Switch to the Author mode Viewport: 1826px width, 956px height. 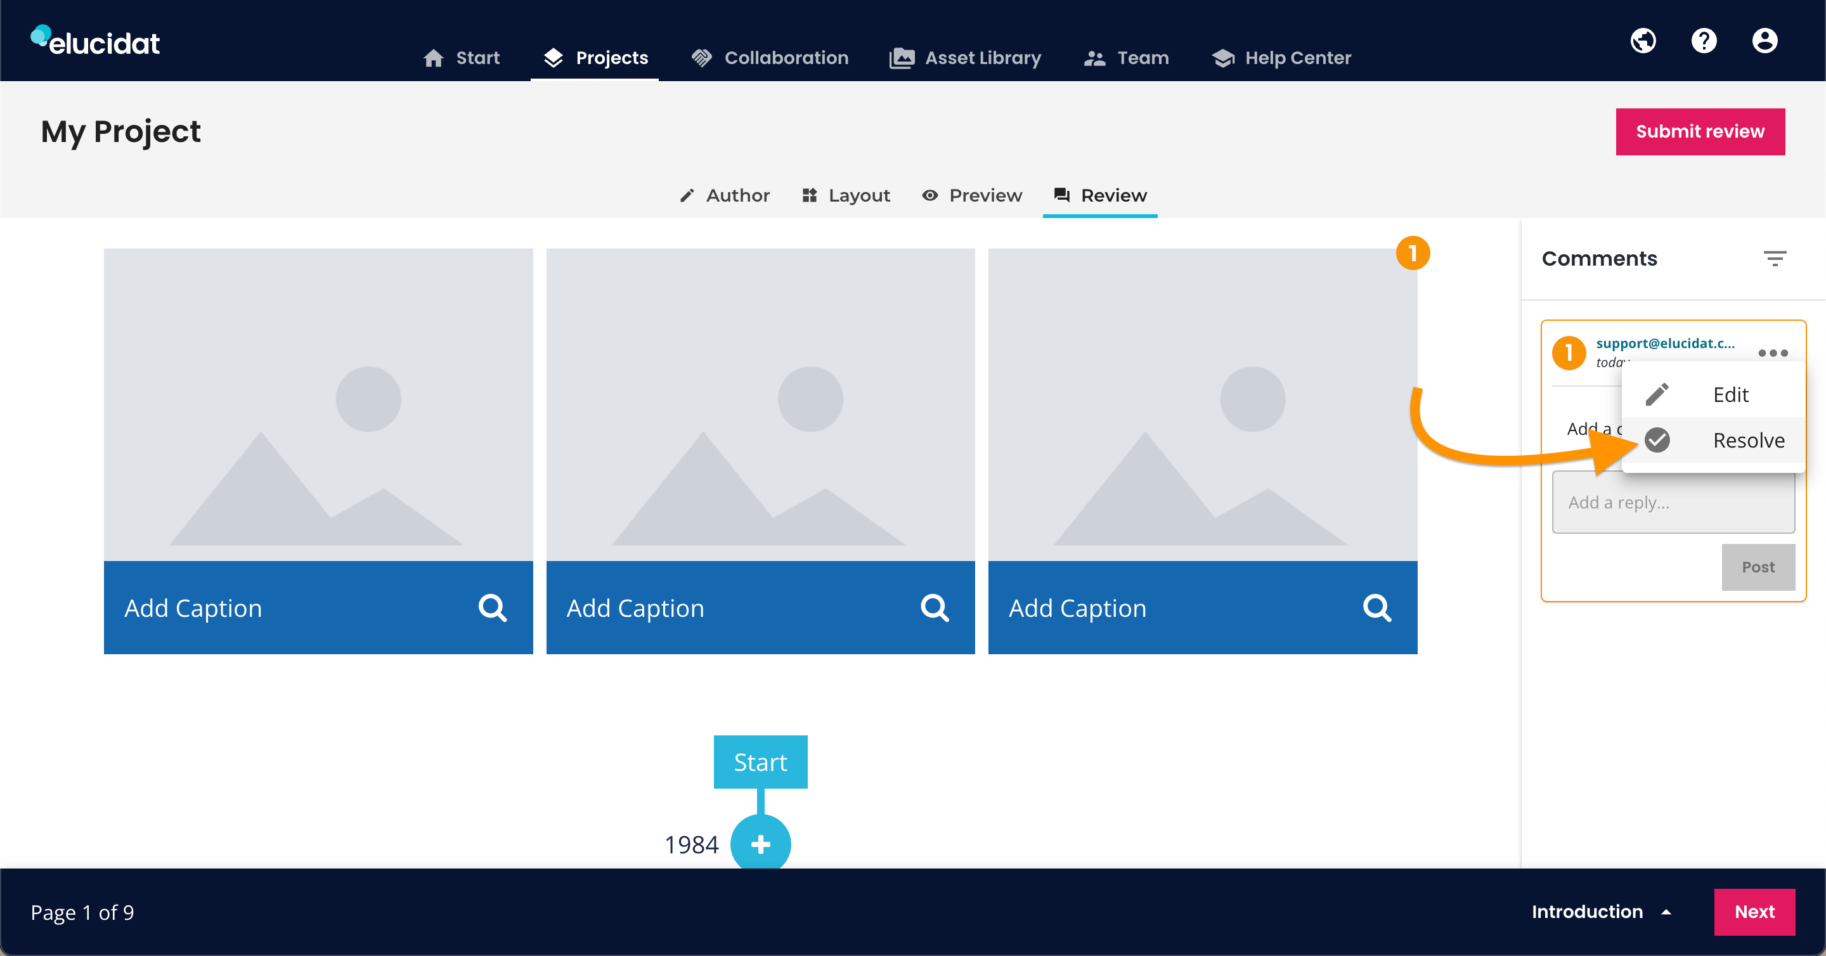point(723,195)
